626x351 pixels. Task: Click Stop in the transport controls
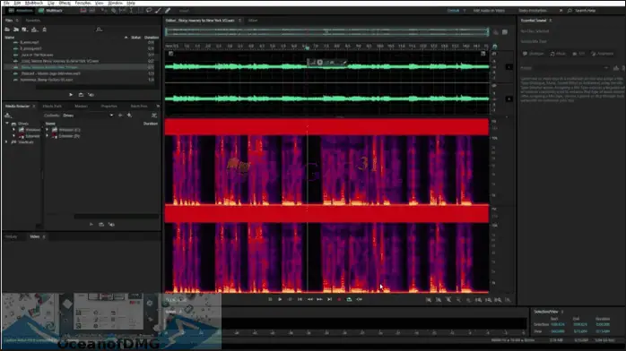tap(270, 299)
